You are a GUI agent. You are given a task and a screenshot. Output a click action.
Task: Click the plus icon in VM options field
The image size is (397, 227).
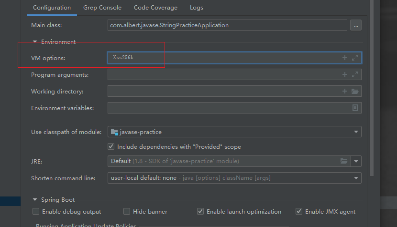click(x=344, y=58)
